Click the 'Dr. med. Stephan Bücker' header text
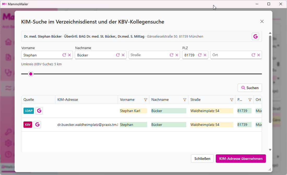Viewport: 287px width, 175px height. (43, 37)
